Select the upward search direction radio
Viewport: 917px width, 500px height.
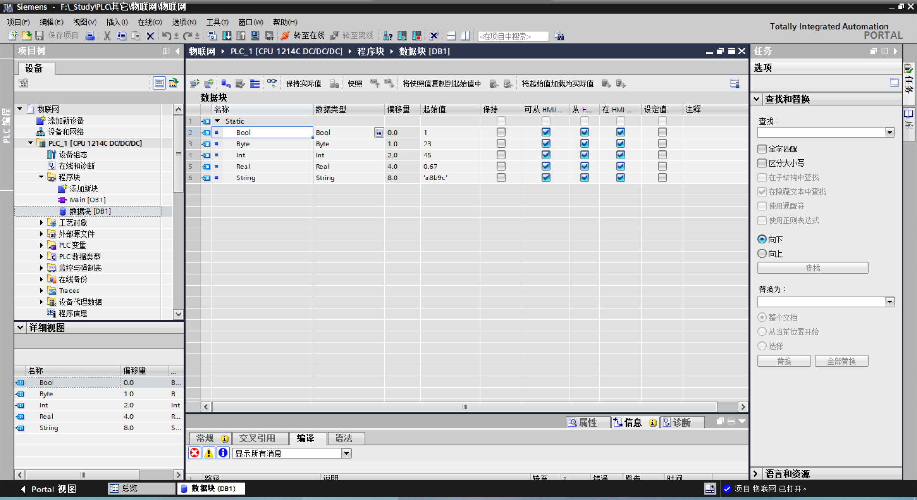762,253
